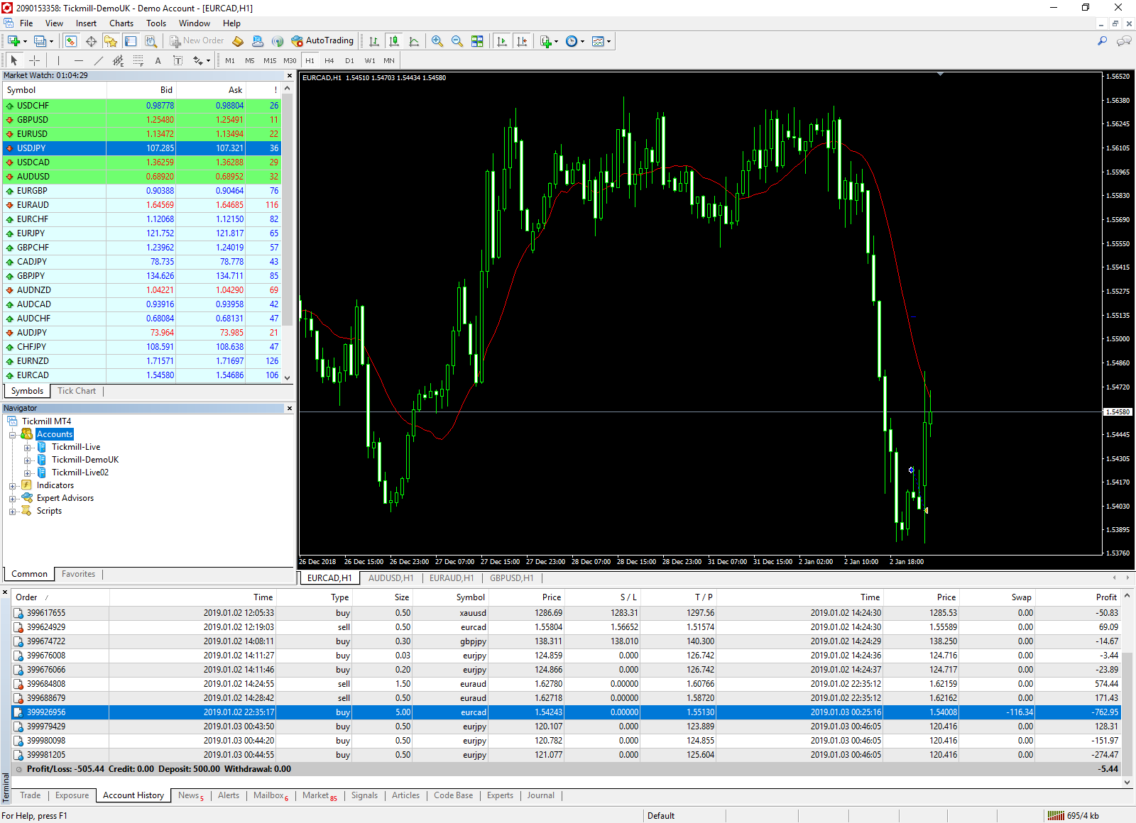Open the Profiles dropdown arrow
The height and width of the screenshot is (823, 1136).
(x=51, y=42)
